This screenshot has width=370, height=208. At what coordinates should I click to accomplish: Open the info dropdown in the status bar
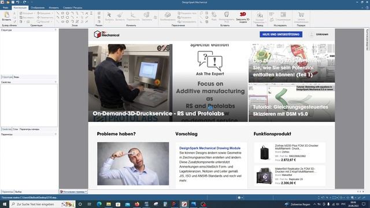tap(240, 198)
